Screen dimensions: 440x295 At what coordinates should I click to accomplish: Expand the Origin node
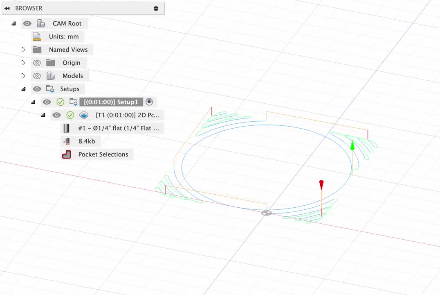pos(23,63)
